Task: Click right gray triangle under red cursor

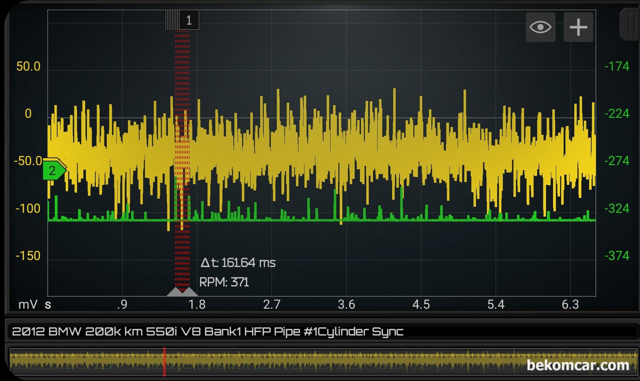Action: click(190, 292)
